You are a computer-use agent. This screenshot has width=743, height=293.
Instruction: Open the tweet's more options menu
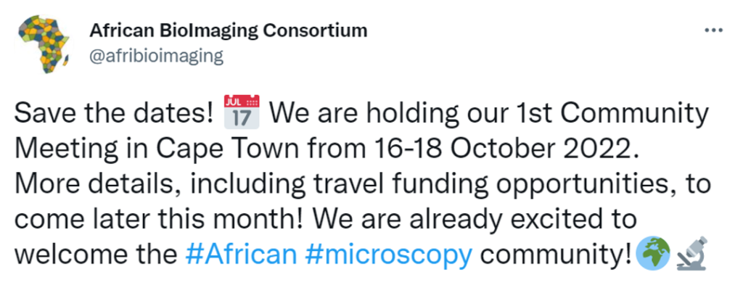(714, 30)
